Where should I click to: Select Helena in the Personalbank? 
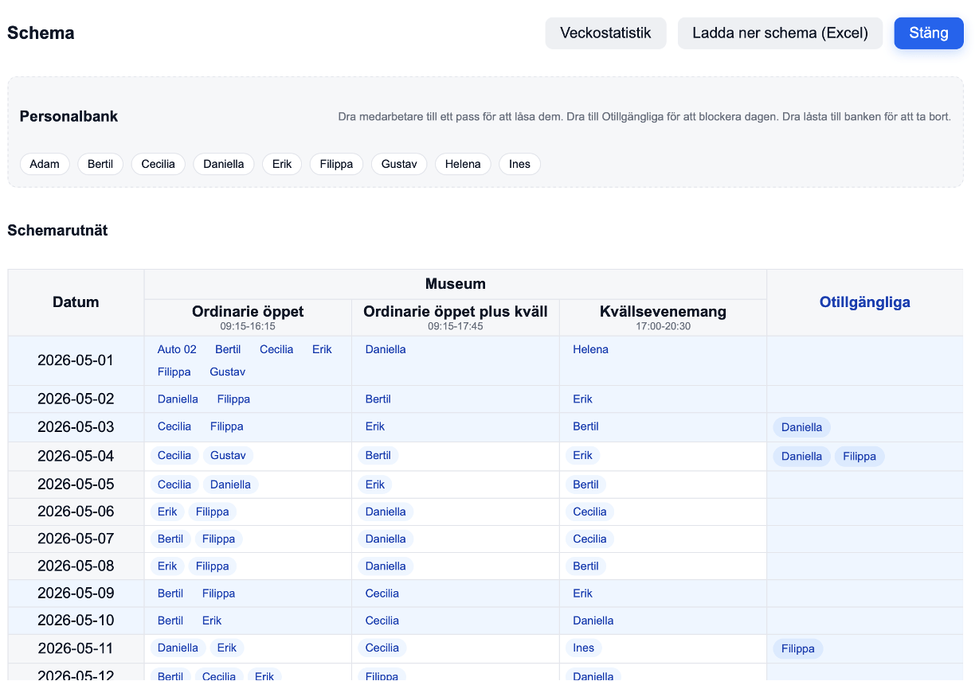tap(462, 164)
